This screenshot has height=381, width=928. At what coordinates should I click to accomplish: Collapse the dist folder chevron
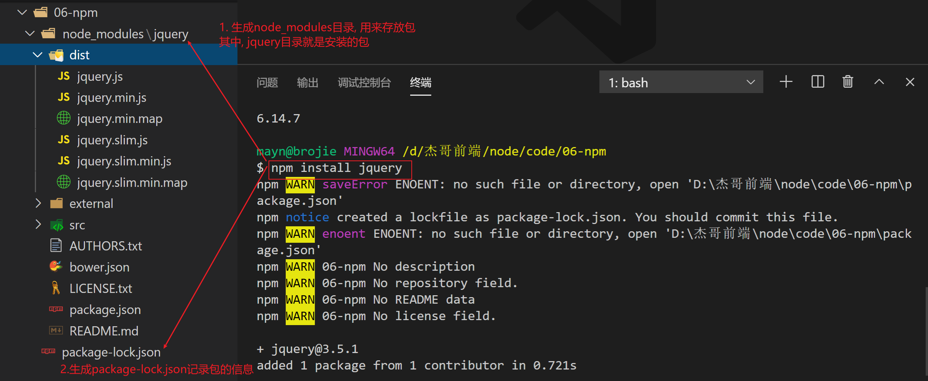(38, 55)
